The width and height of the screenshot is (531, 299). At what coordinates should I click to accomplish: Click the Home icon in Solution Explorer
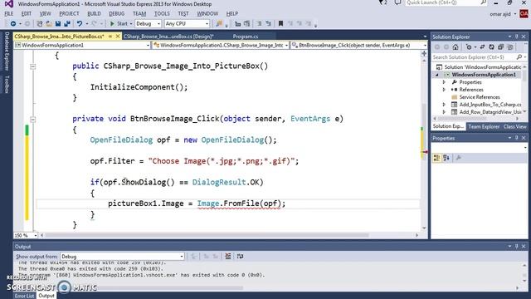[455, 47]
